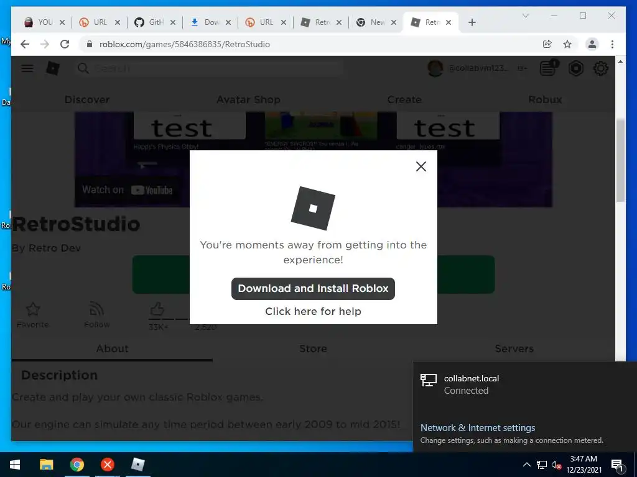Screen dimensions: 637x477
Task: Like the game with thumbs up
Action: [x=157, y=309]
